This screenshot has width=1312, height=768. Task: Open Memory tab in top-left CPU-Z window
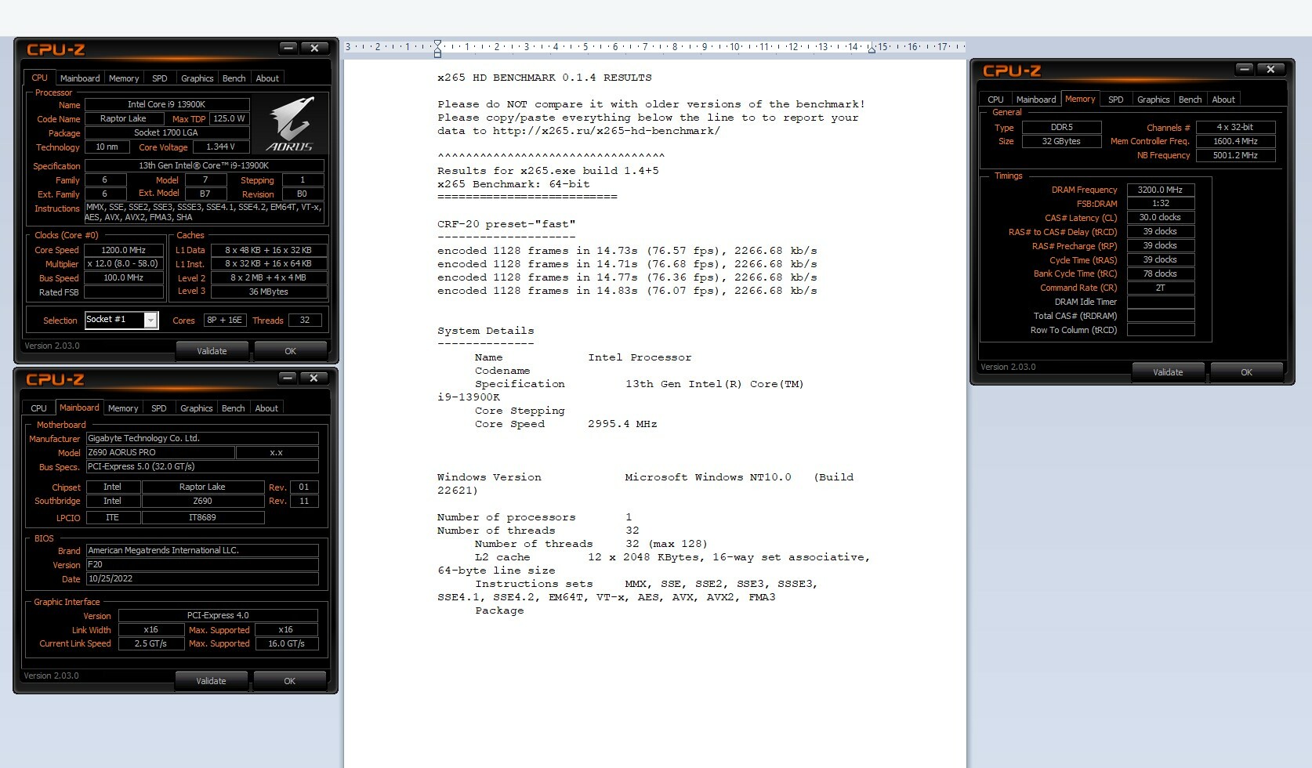tap(124, 78)
